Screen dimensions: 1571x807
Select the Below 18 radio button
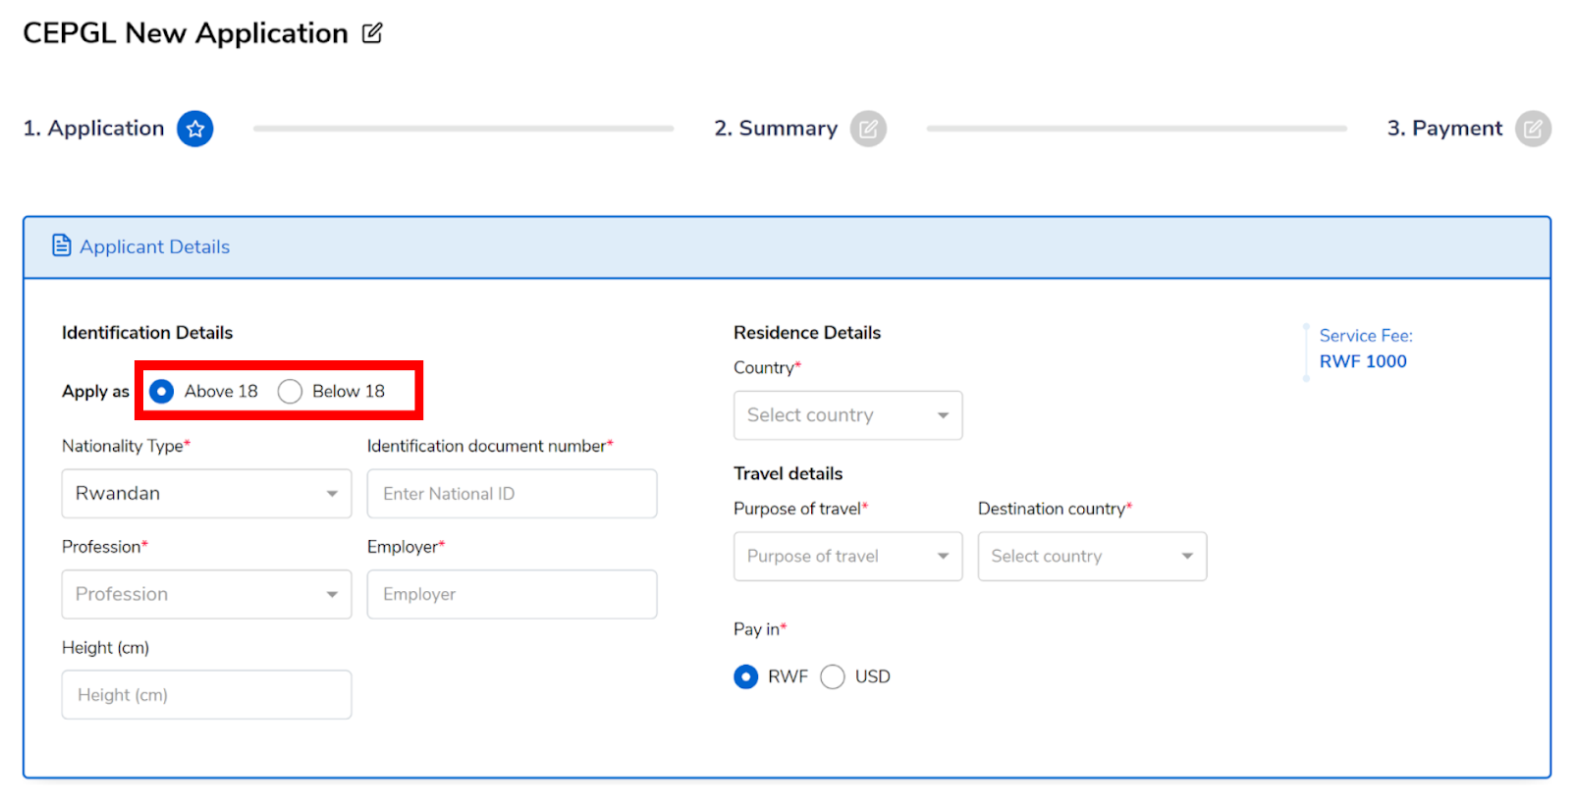click(290, 392)
